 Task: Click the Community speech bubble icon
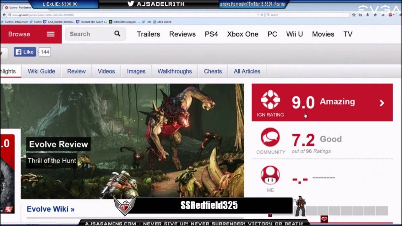(x=270, y=137)
